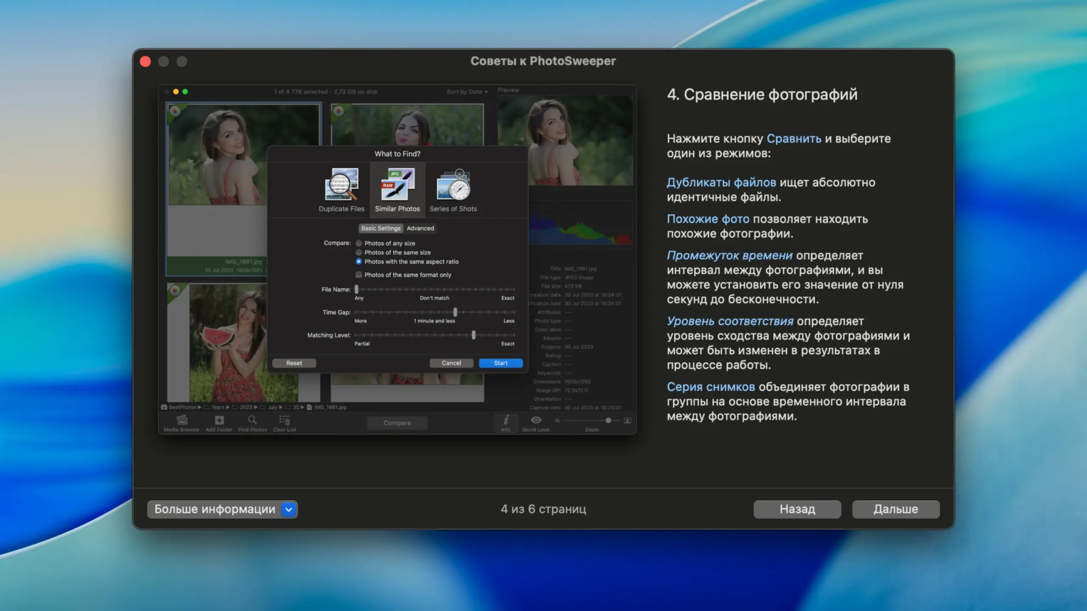Go to next tip with 'Дальше'
Viewport: 1087px width, 611px height.
click(x=896, y=509)
